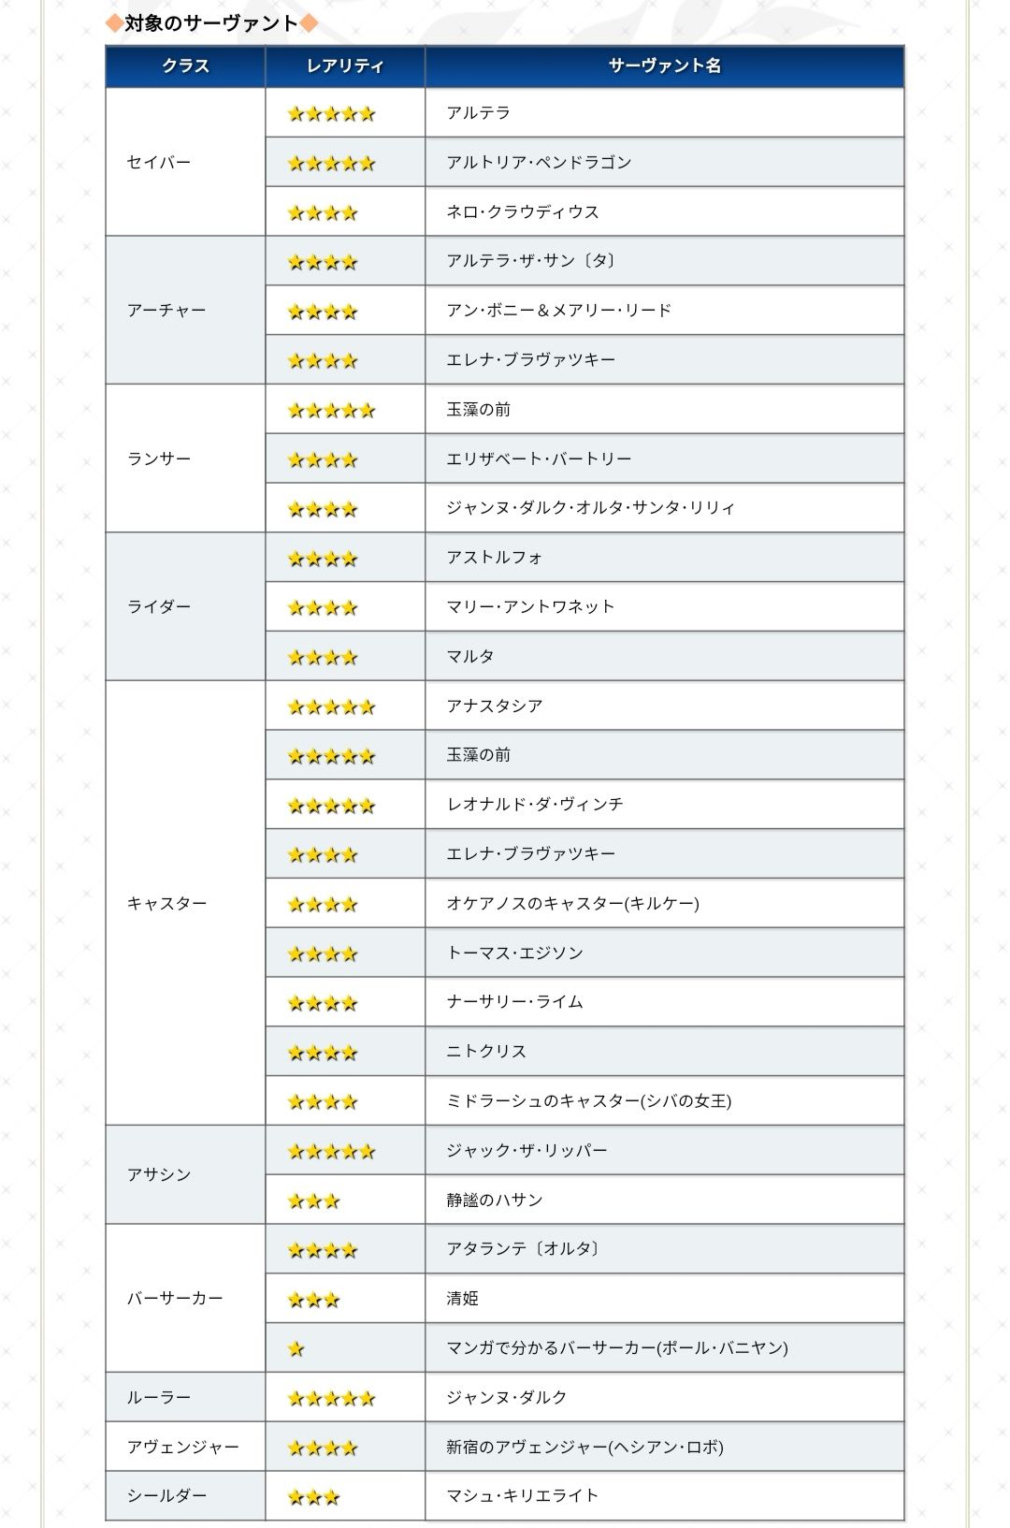
Task: Click the 新宿のアヴェンジャー(ヘシアン・ロボ) entry
Action: [584, 1447]
